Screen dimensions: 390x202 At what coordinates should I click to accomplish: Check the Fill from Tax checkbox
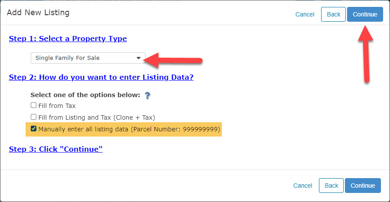[33, 105]
